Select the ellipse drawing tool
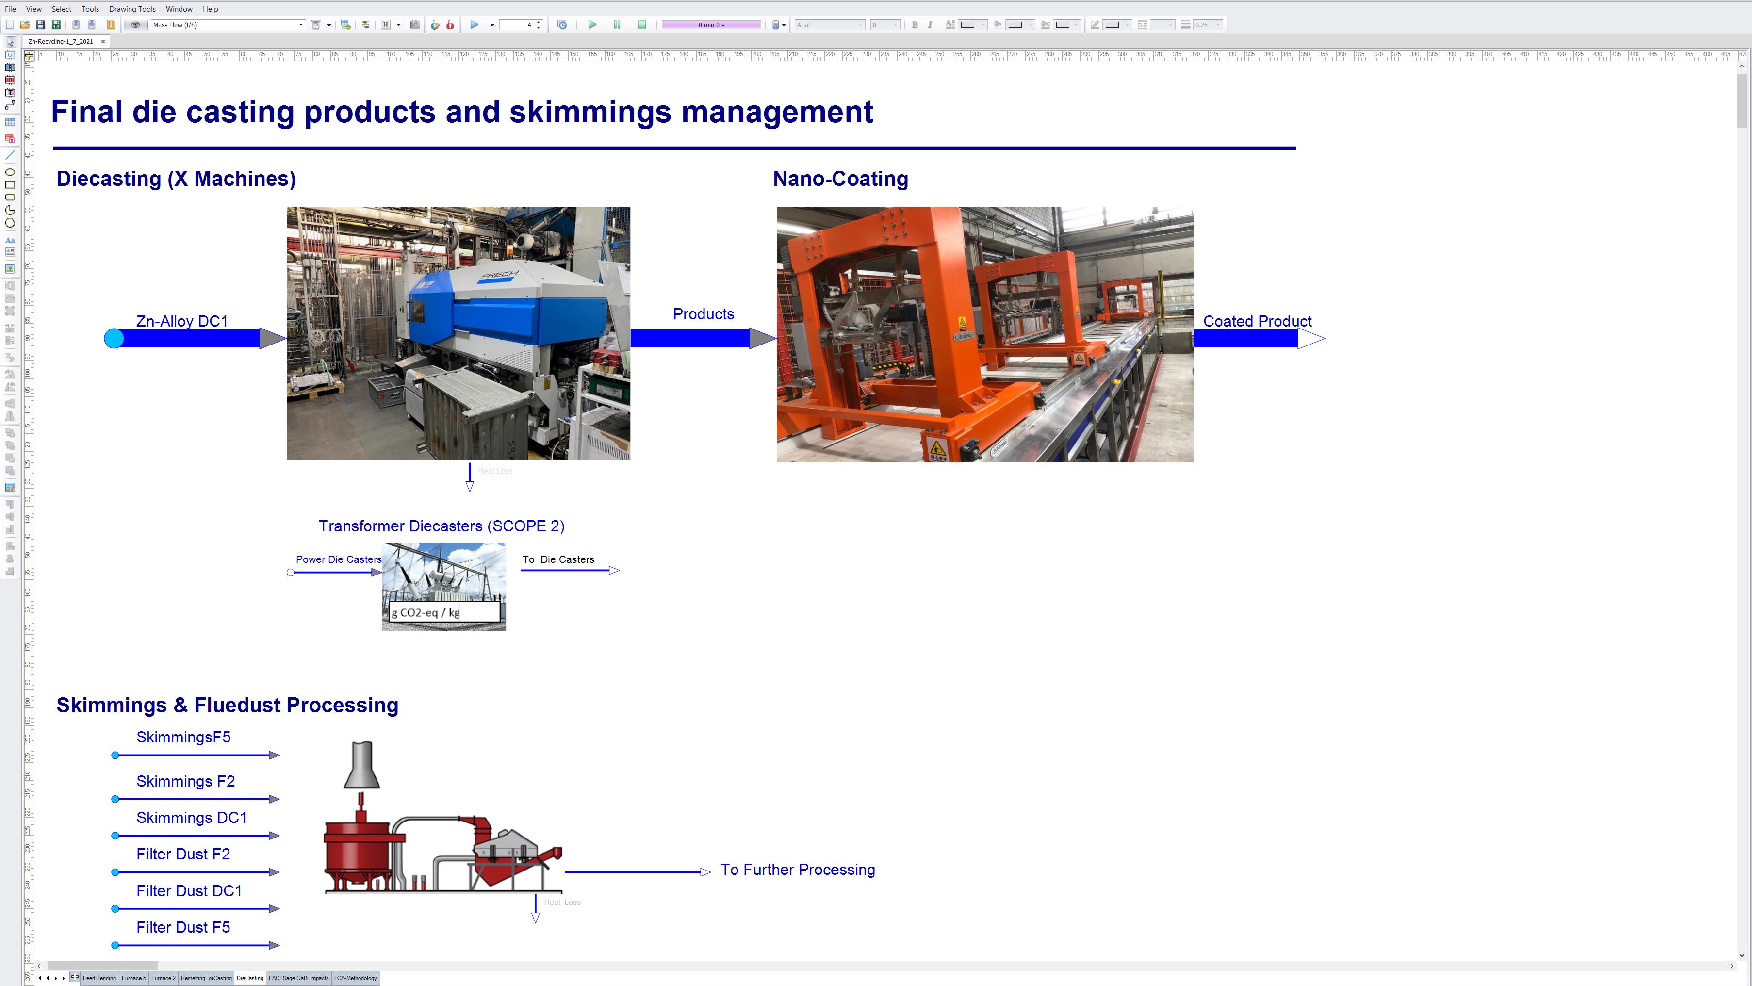Screen dimensions: 1752x986 tap(10, 172)
